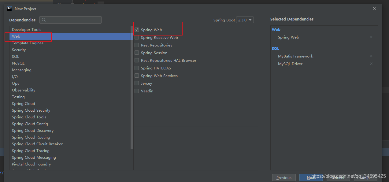Select the Spring Web Services checkbox
This screenshot has height=182, width=389.
point(137,76)
